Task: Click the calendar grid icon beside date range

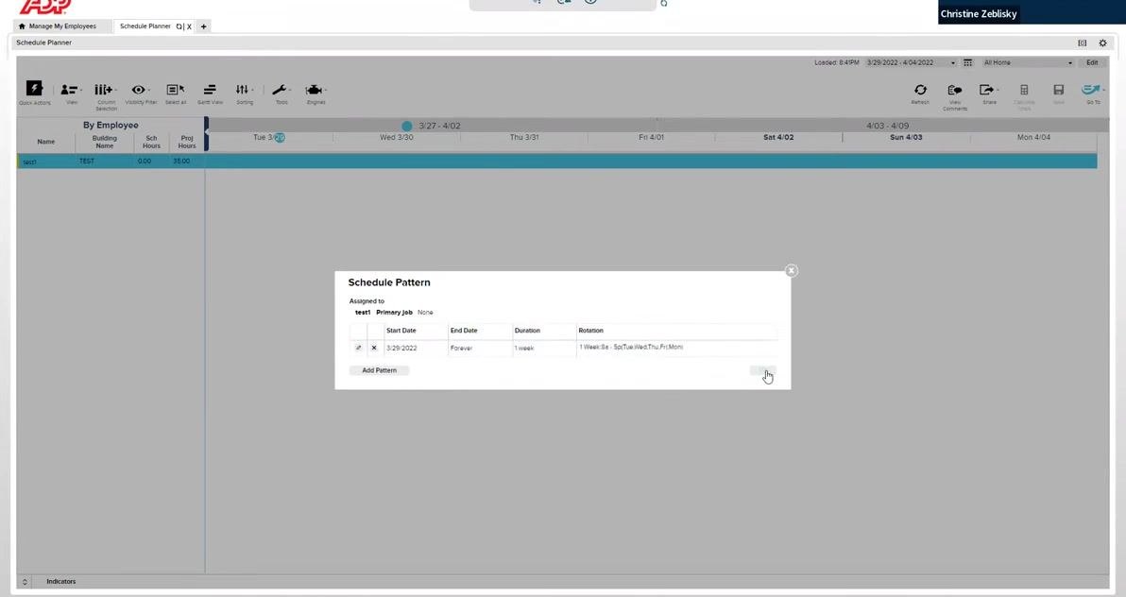Action: (x=968, y=62)
